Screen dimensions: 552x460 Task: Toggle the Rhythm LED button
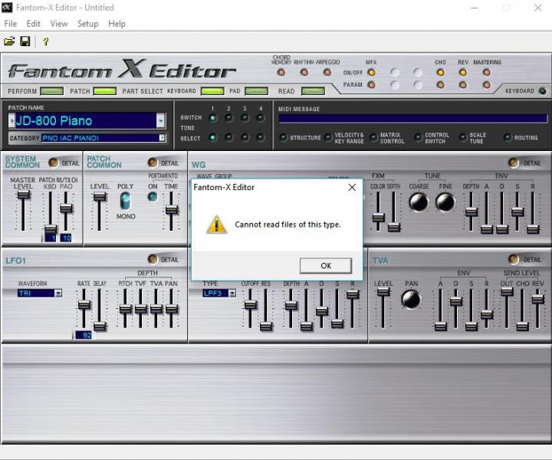[304, 73]
